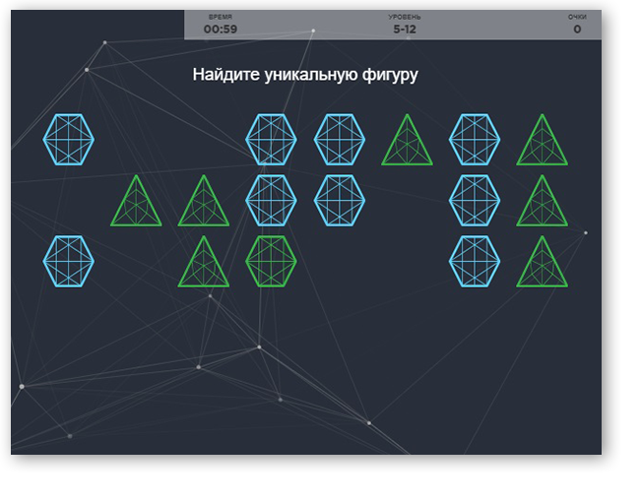Pick the rightmost blue hexagon in bottom row
640x502 pixels.
point(475,262)
